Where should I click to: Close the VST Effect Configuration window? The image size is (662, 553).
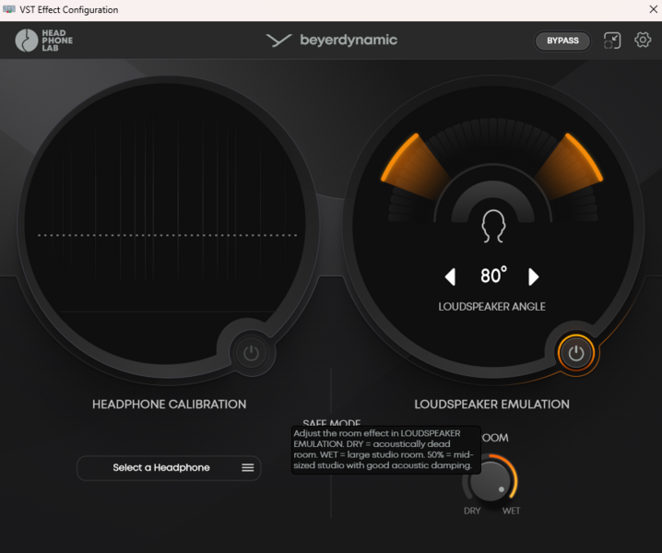pyautogui.click(x=653, y=9)
